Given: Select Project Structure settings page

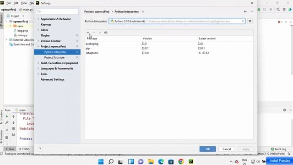Looking at the screenshot, I should [54, 57].
